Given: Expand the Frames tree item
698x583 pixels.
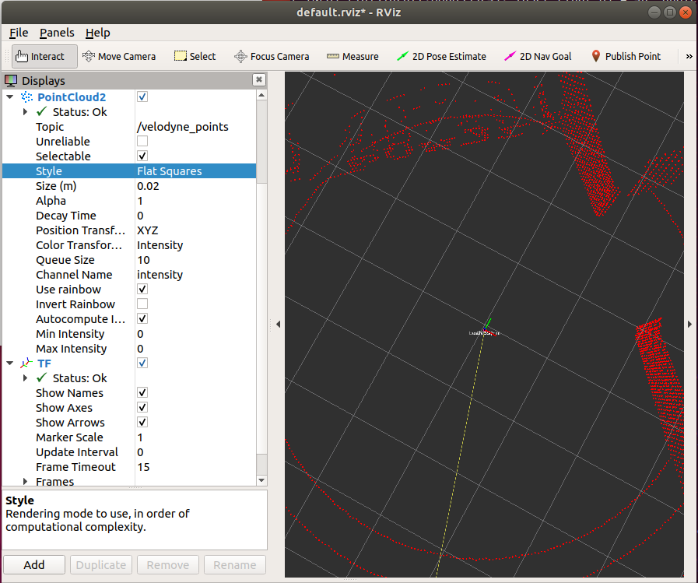Looking at the screenshot, I should [x=25, y=482].
